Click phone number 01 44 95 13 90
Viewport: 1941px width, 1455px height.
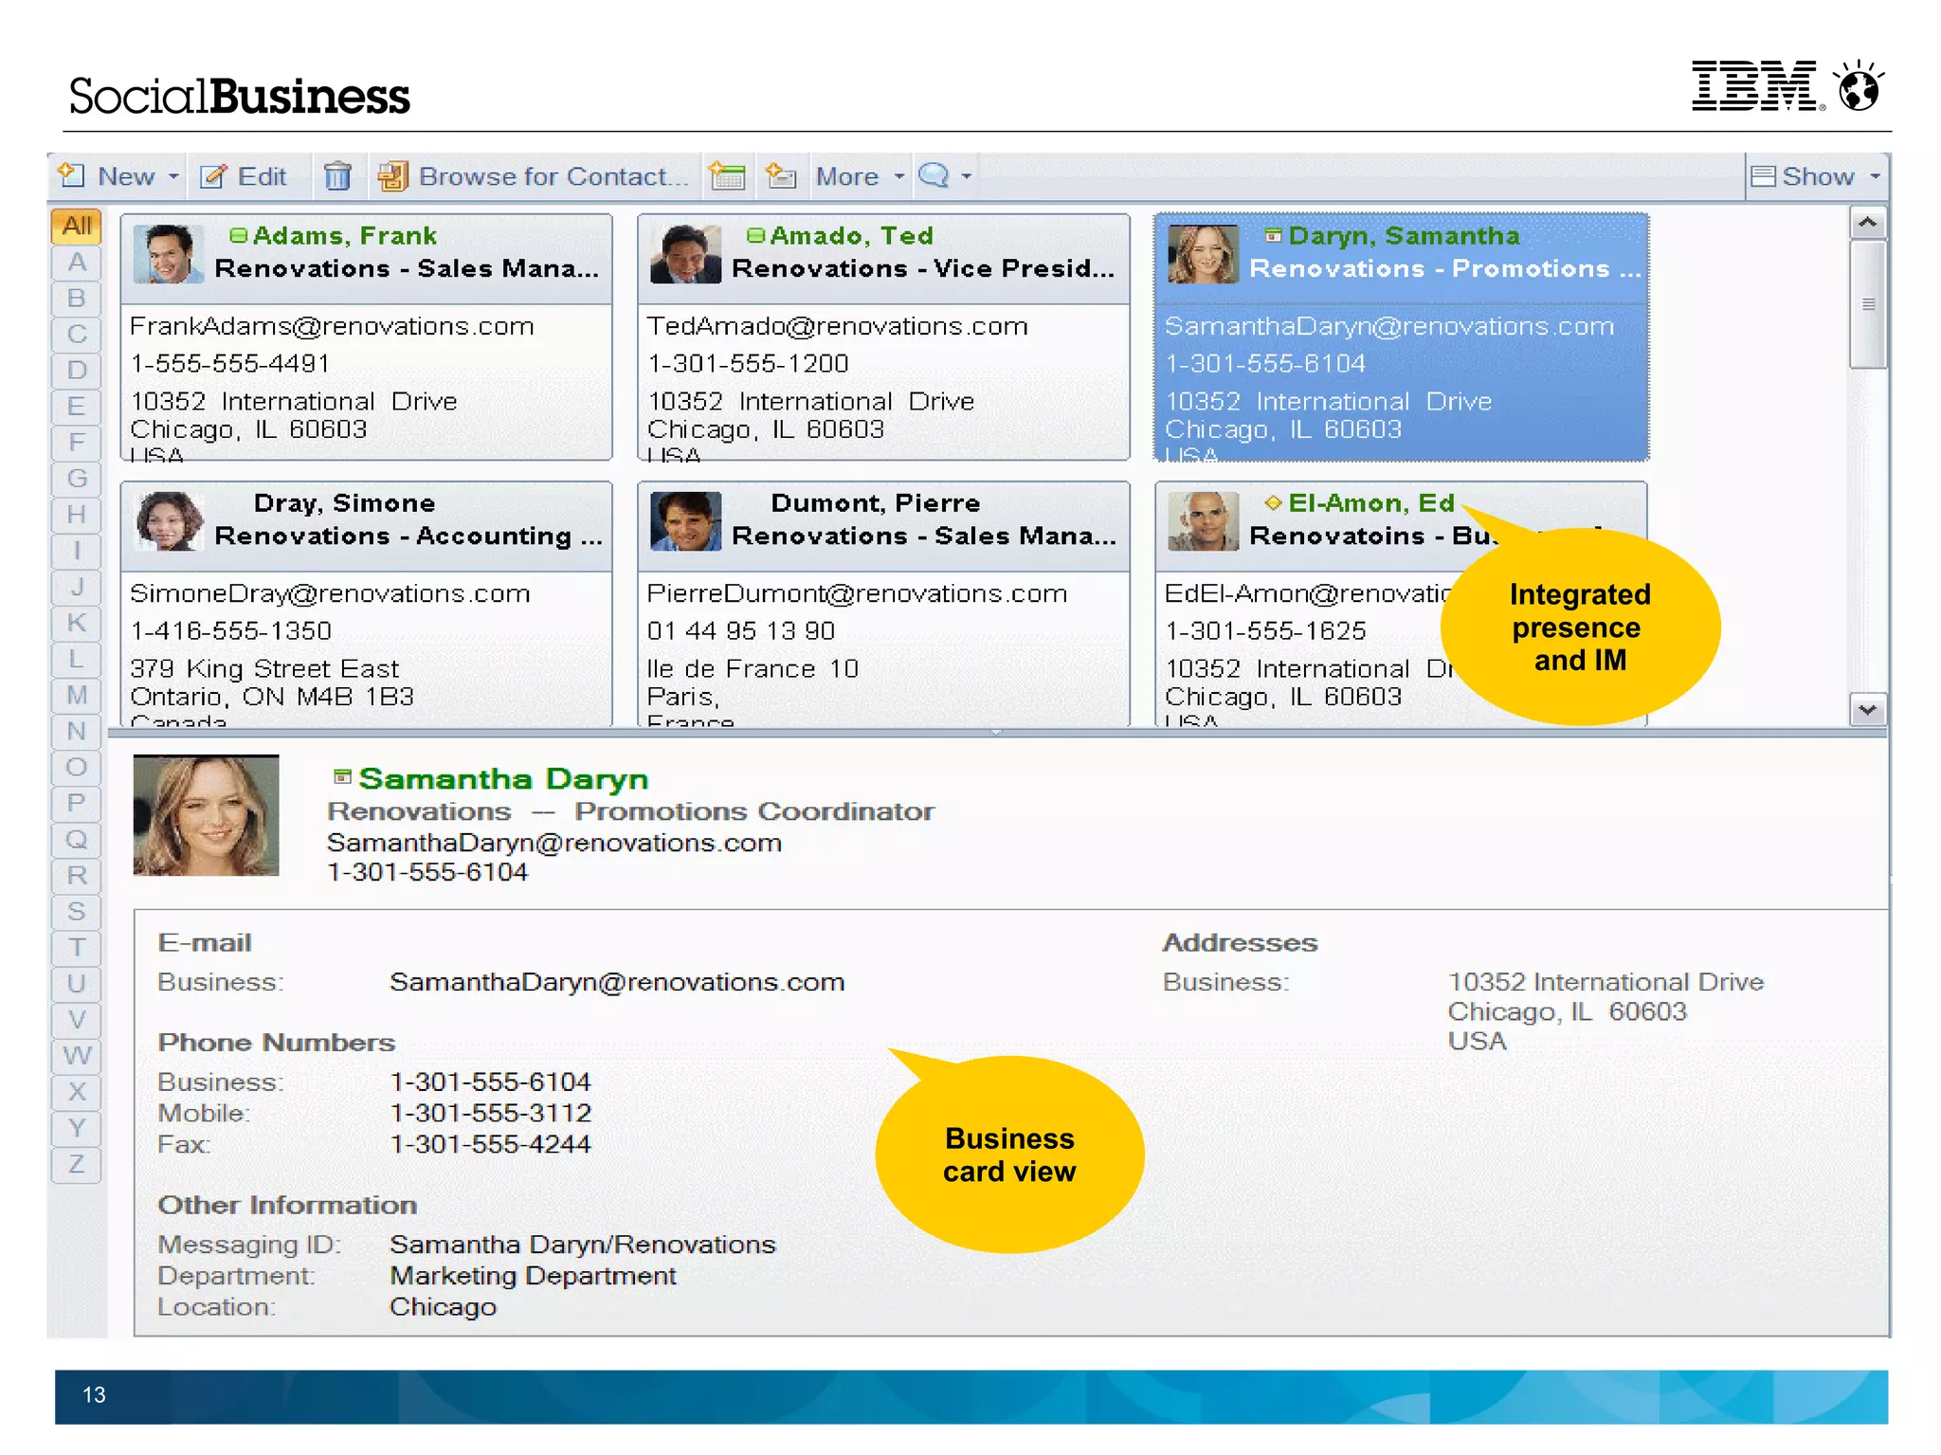point(741,631)
